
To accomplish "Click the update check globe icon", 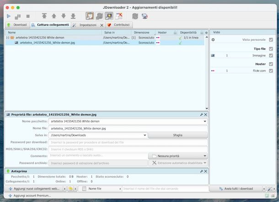I will [145, 16].
